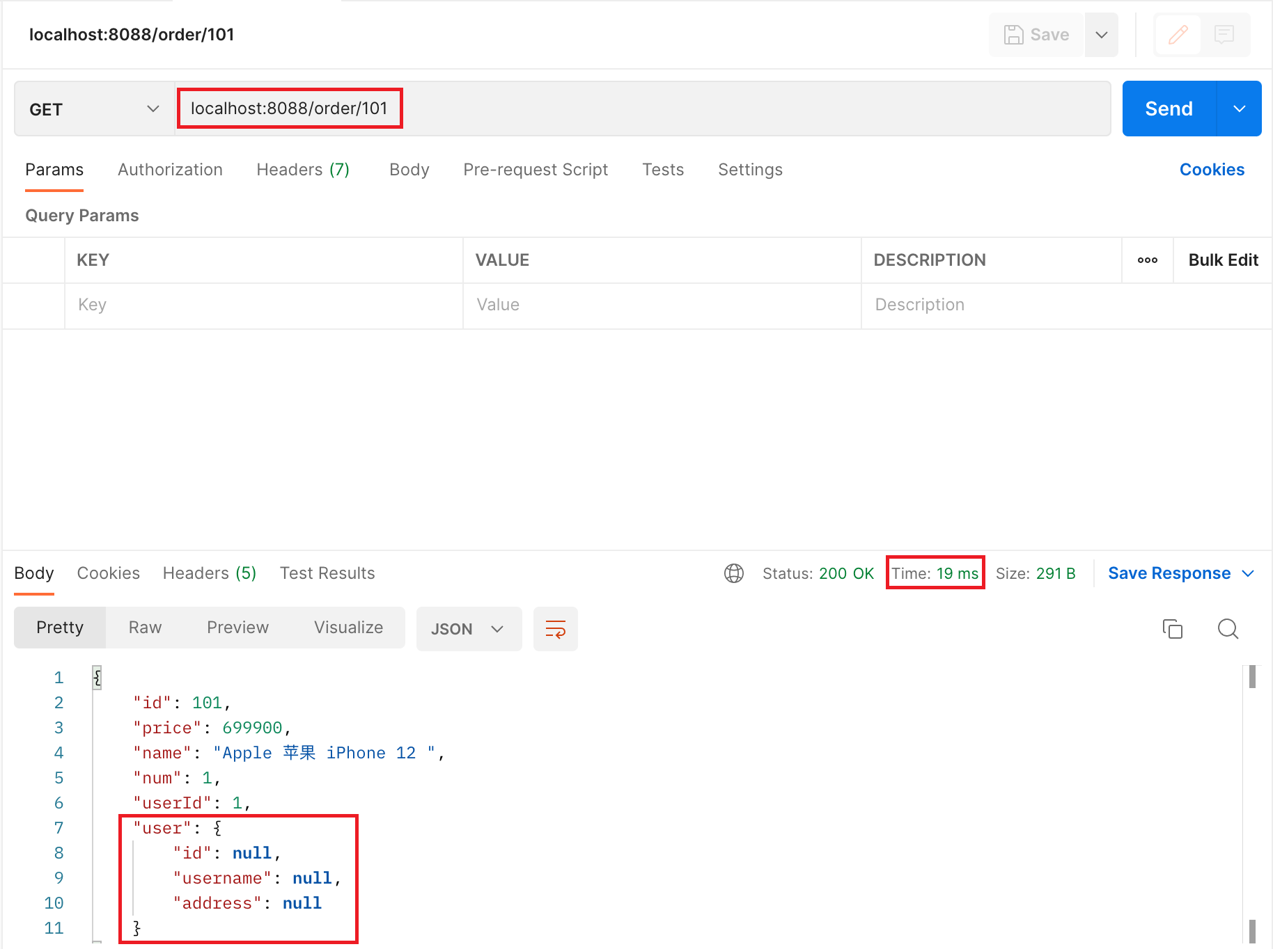Select the Raw view
Image resolution: width=1273 pixels, height=949 pixels.
[145, 628]
